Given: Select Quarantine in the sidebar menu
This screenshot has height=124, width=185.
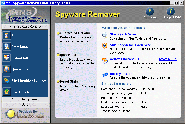Looking at the screenshot, I should click(20, 69).
